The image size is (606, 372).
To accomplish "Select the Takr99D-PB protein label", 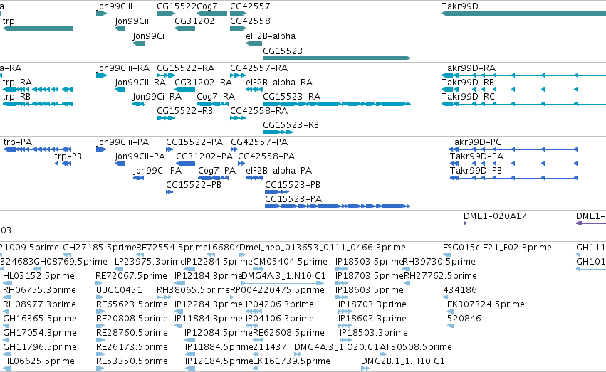I will tap(476, 171).
